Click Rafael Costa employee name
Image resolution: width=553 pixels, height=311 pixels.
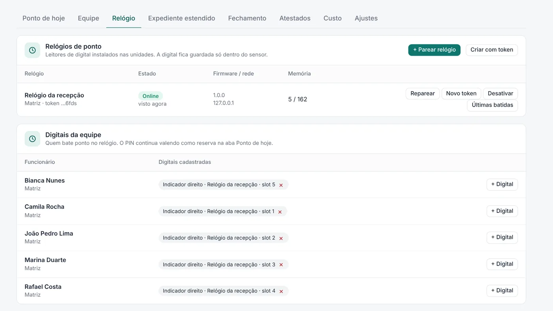coord(43,287)
